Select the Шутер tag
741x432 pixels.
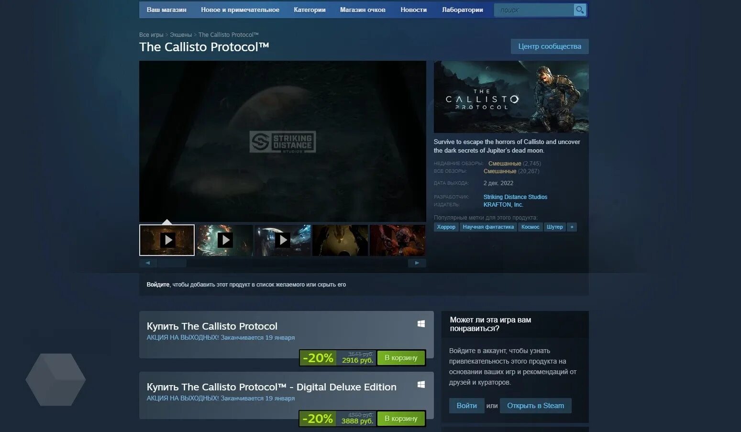point(555,227)
